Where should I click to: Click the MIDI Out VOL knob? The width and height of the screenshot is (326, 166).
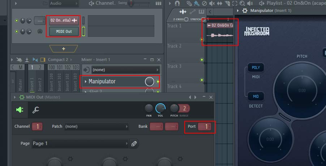(160, 108)
